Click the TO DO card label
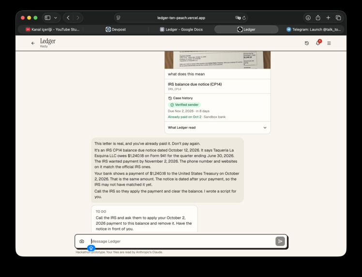Screen dimensions: 362x277 (101, 212)
